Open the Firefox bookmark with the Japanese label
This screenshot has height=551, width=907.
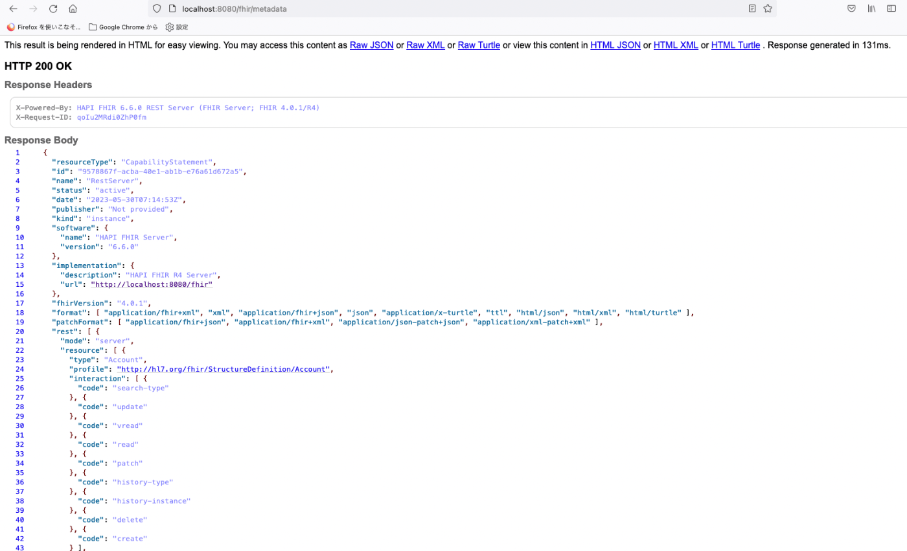43,27
